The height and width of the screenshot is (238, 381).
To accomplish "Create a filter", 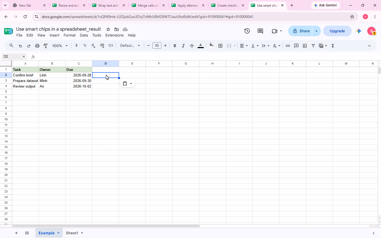I will tap(313, 46).
